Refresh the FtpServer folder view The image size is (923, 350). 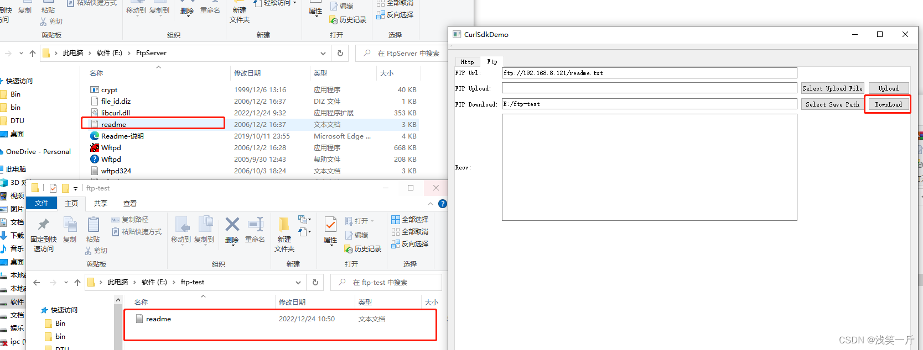pos(340,53)
